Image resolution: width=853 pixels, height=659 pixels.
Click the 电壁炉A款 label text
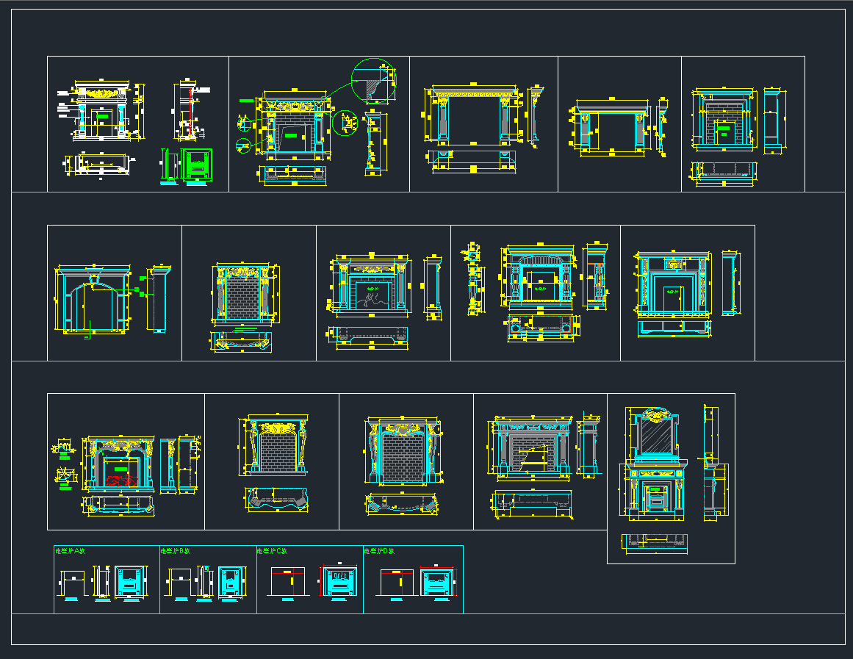71,551
